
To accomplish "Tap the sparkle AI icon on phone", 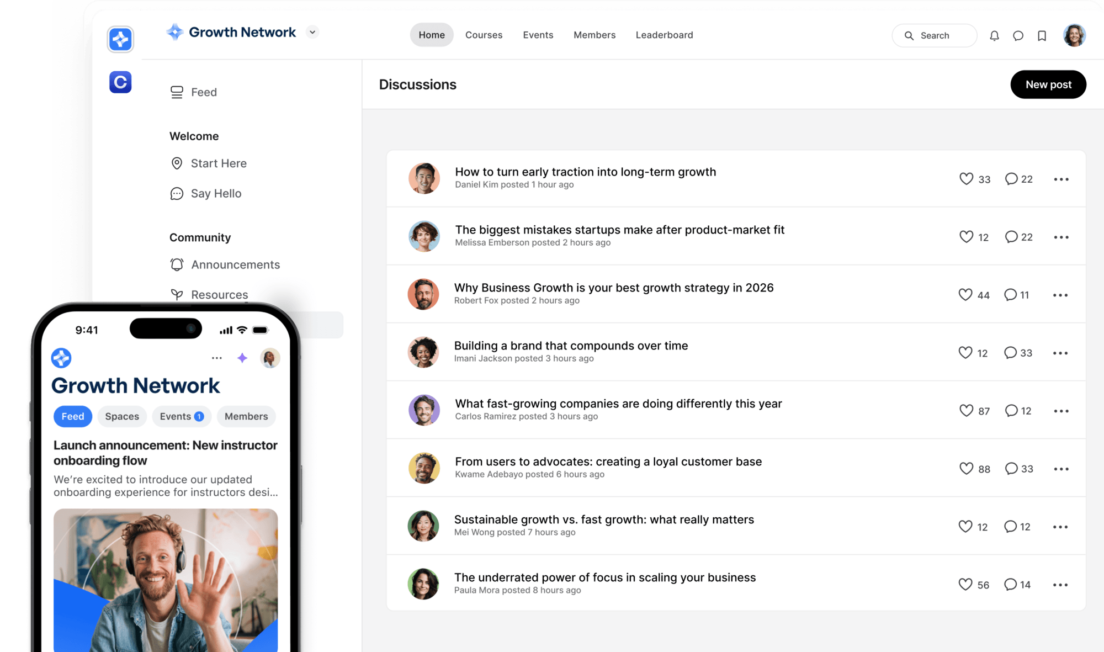I will (x=242, y=358).
